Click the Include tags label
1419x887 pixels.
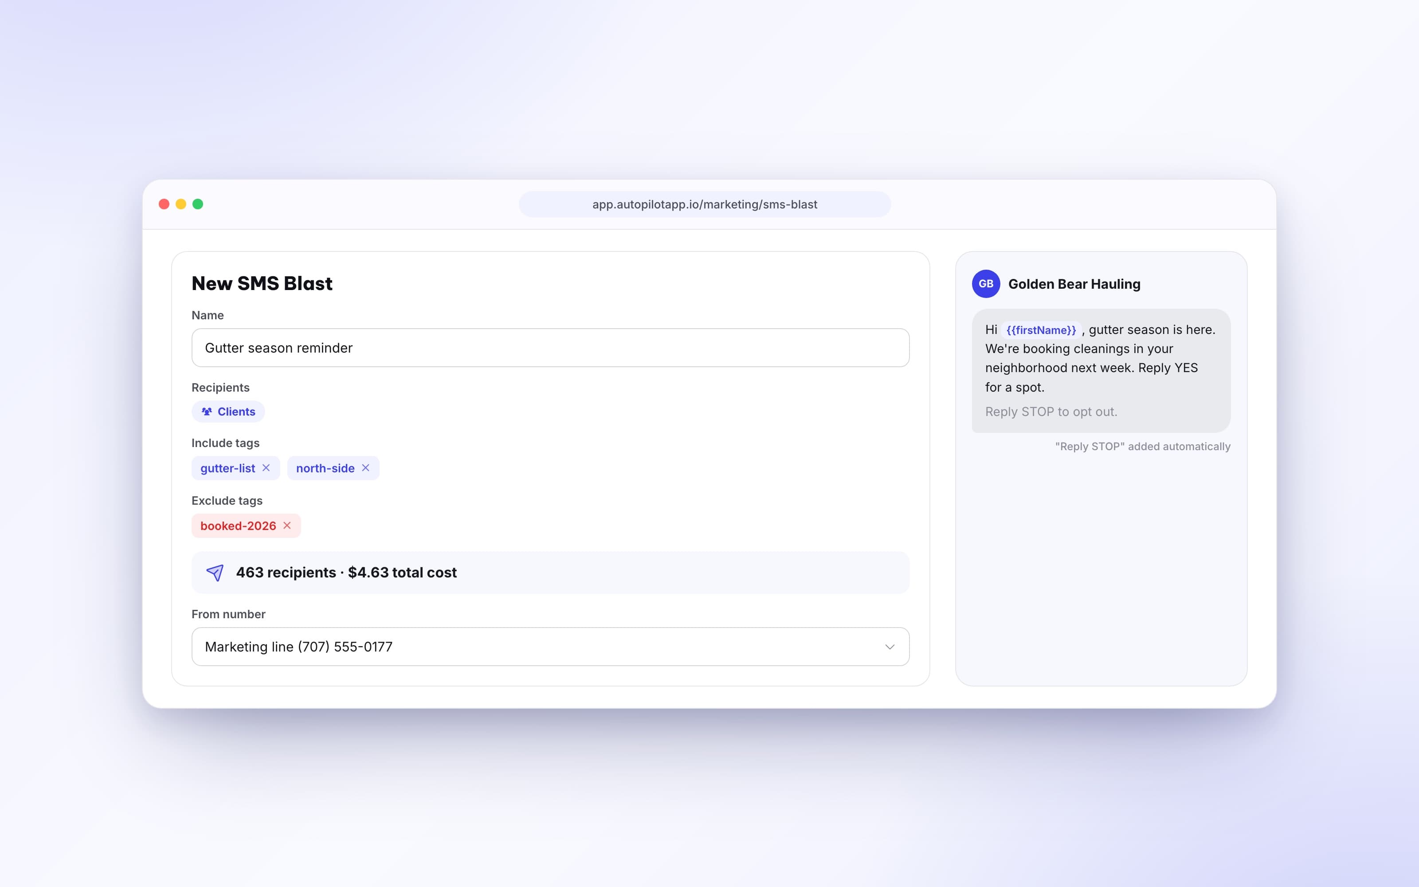225,443
